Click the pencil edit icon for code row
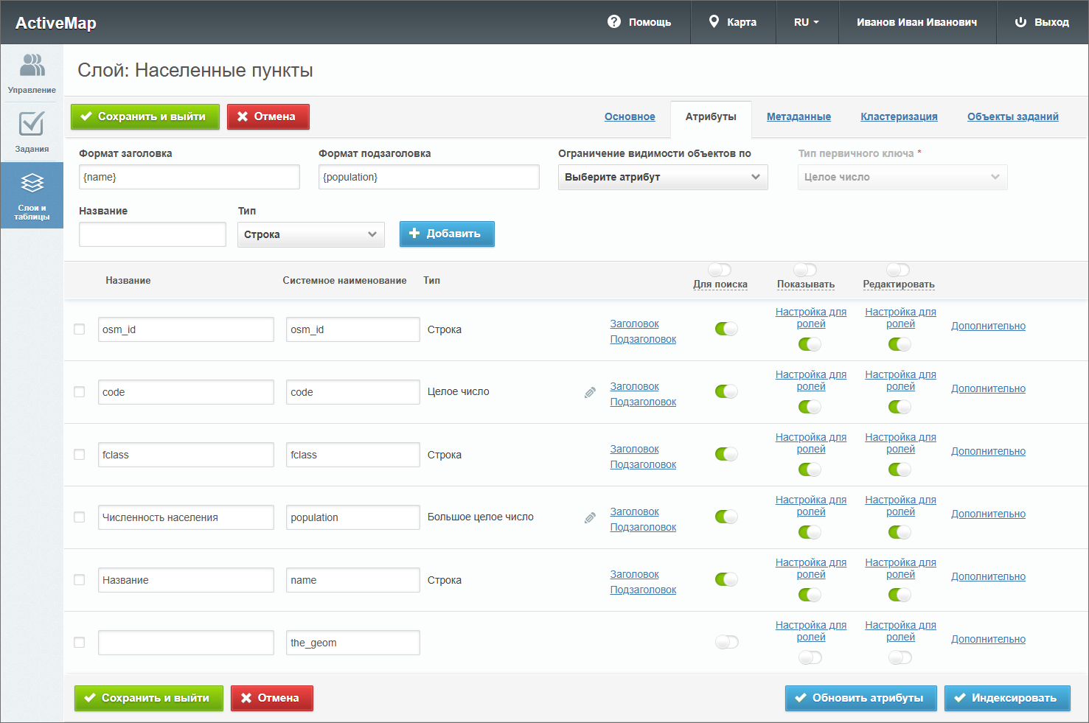Viewport: 1089px width, 723px height. [590, 392]
